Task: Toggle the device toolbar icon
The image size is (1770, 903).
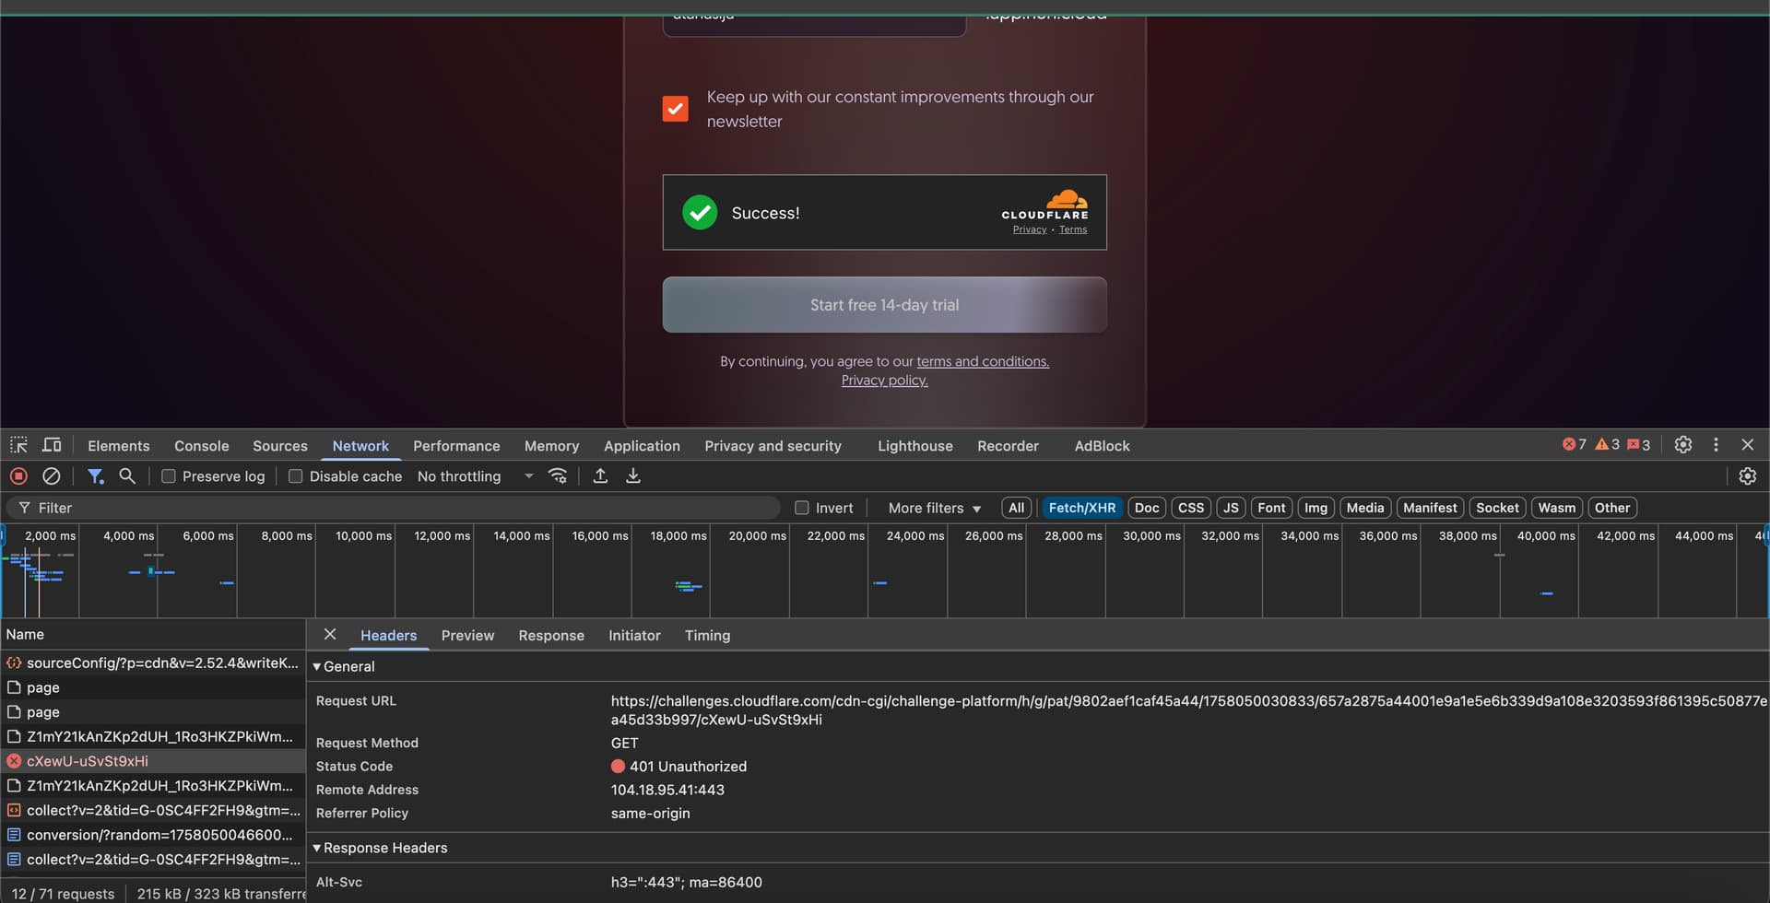Action: pyautogui.click(x=52, y=445)
